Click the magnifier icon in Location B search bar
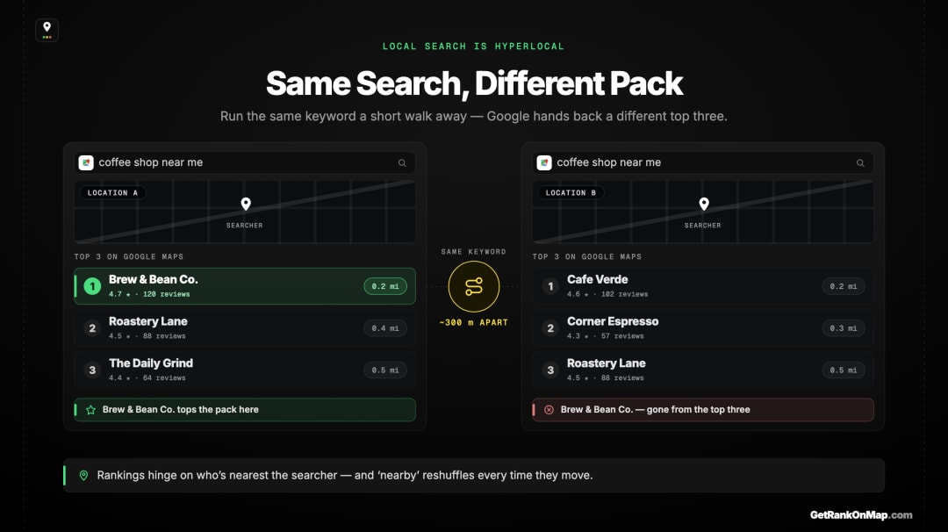Image resolution: width=948 pixels, height=532 pixels. (860, 162)
